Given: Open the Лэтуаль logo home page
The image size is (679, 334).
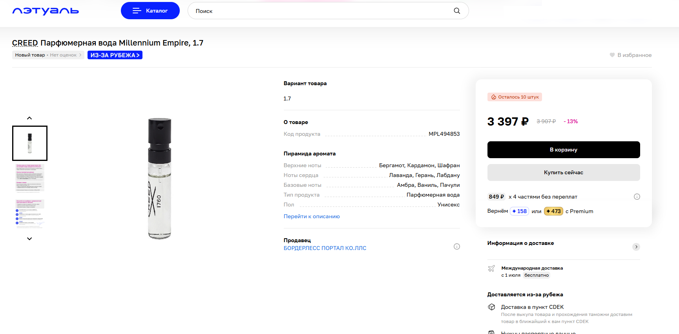Looking at the screenshot, I should pyautogui.click(x=46, y=11).
